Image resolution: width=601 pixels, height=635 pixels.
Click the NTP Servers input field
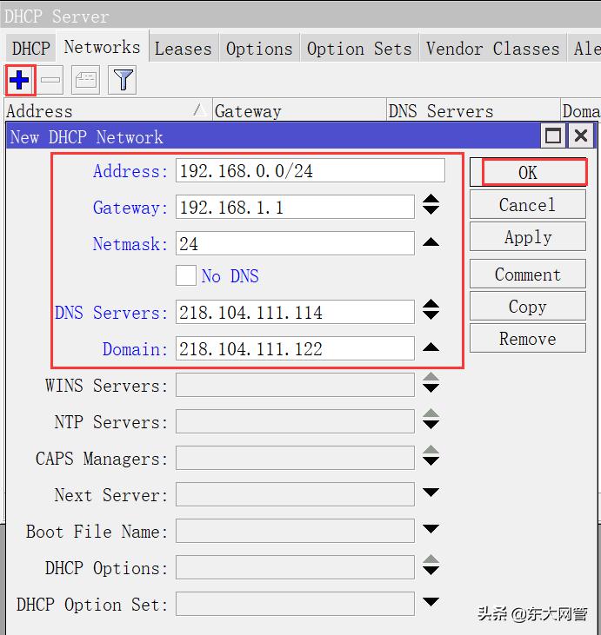click(295, 421)
